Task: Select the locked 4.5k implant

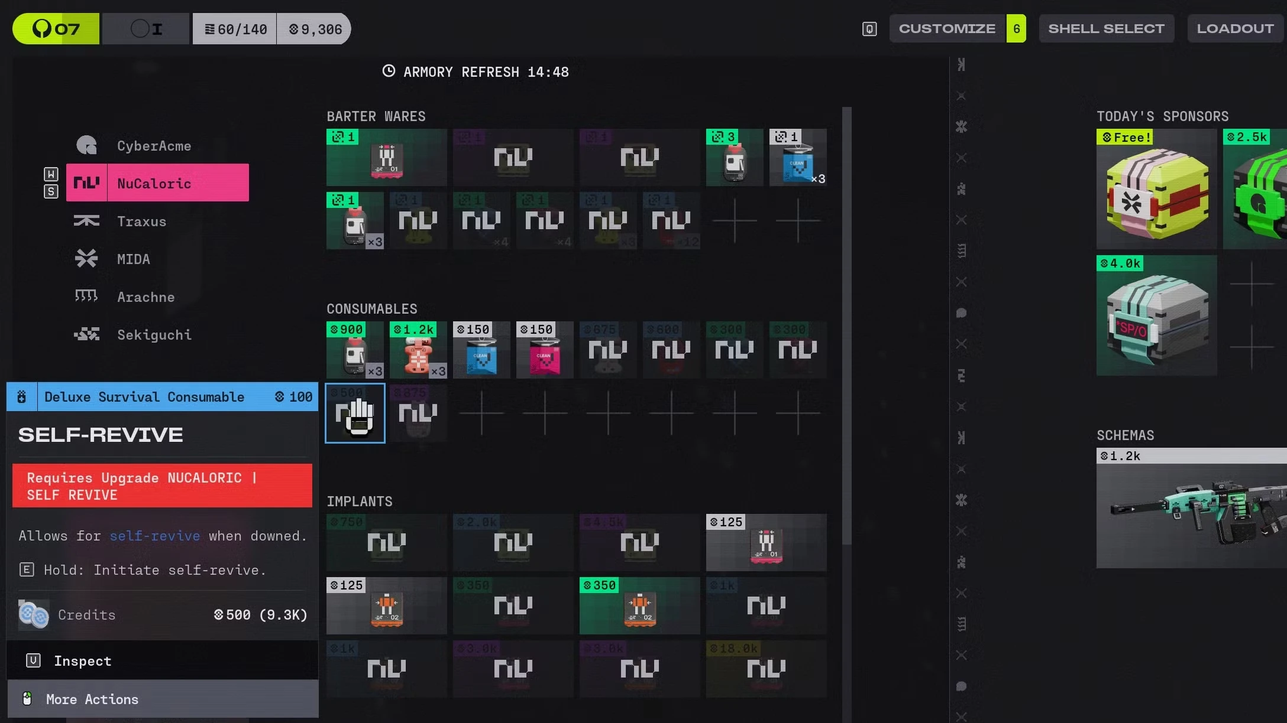Action: click(x=640, y=542)
